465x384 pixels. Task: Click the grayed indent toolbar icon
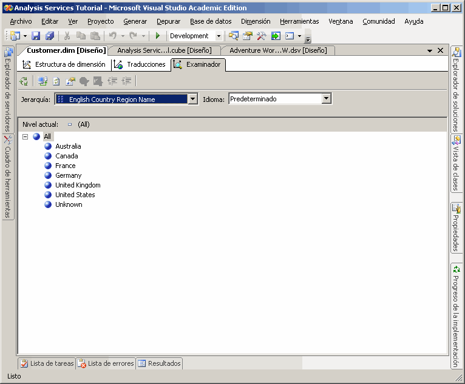[127, 81]
